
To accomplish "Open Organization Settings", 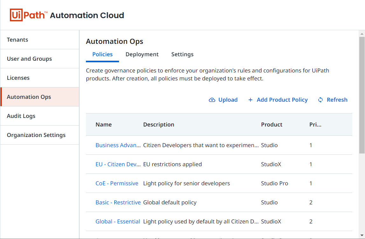I will 40,135.
